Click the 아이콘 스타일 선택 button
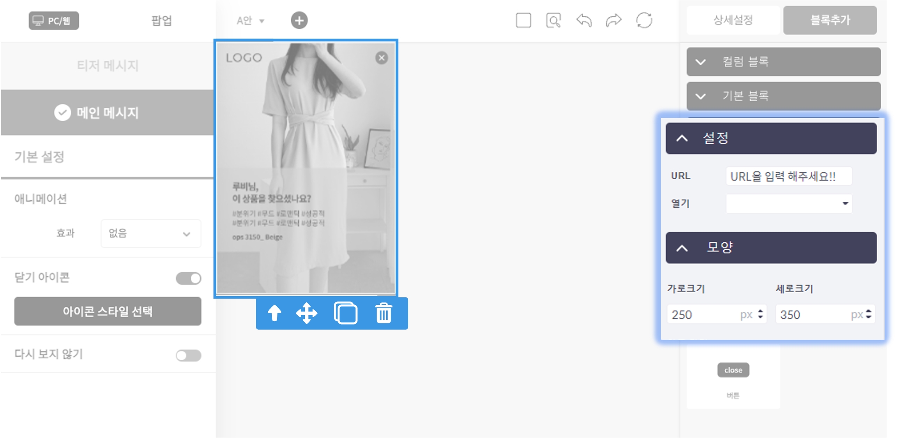The height and width of the screenshot is (438, 898). click(x=108, y=311)
